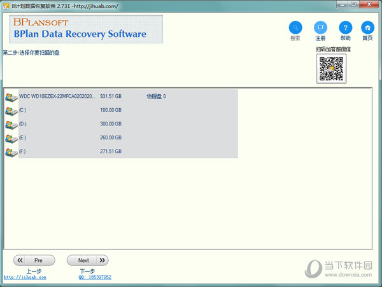Image resolution: width=382 pixels, height=287 pixels.
Task: Click the 下一步 label below Next
Action: [87, 271]
